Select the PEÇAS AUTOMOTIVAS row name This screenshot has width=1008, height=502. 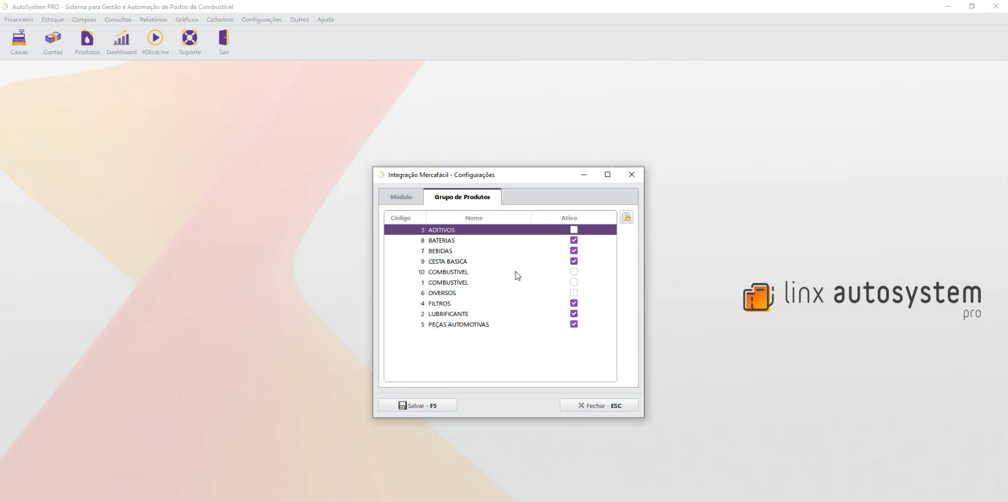pyautogui.click(x=459, y=324)
